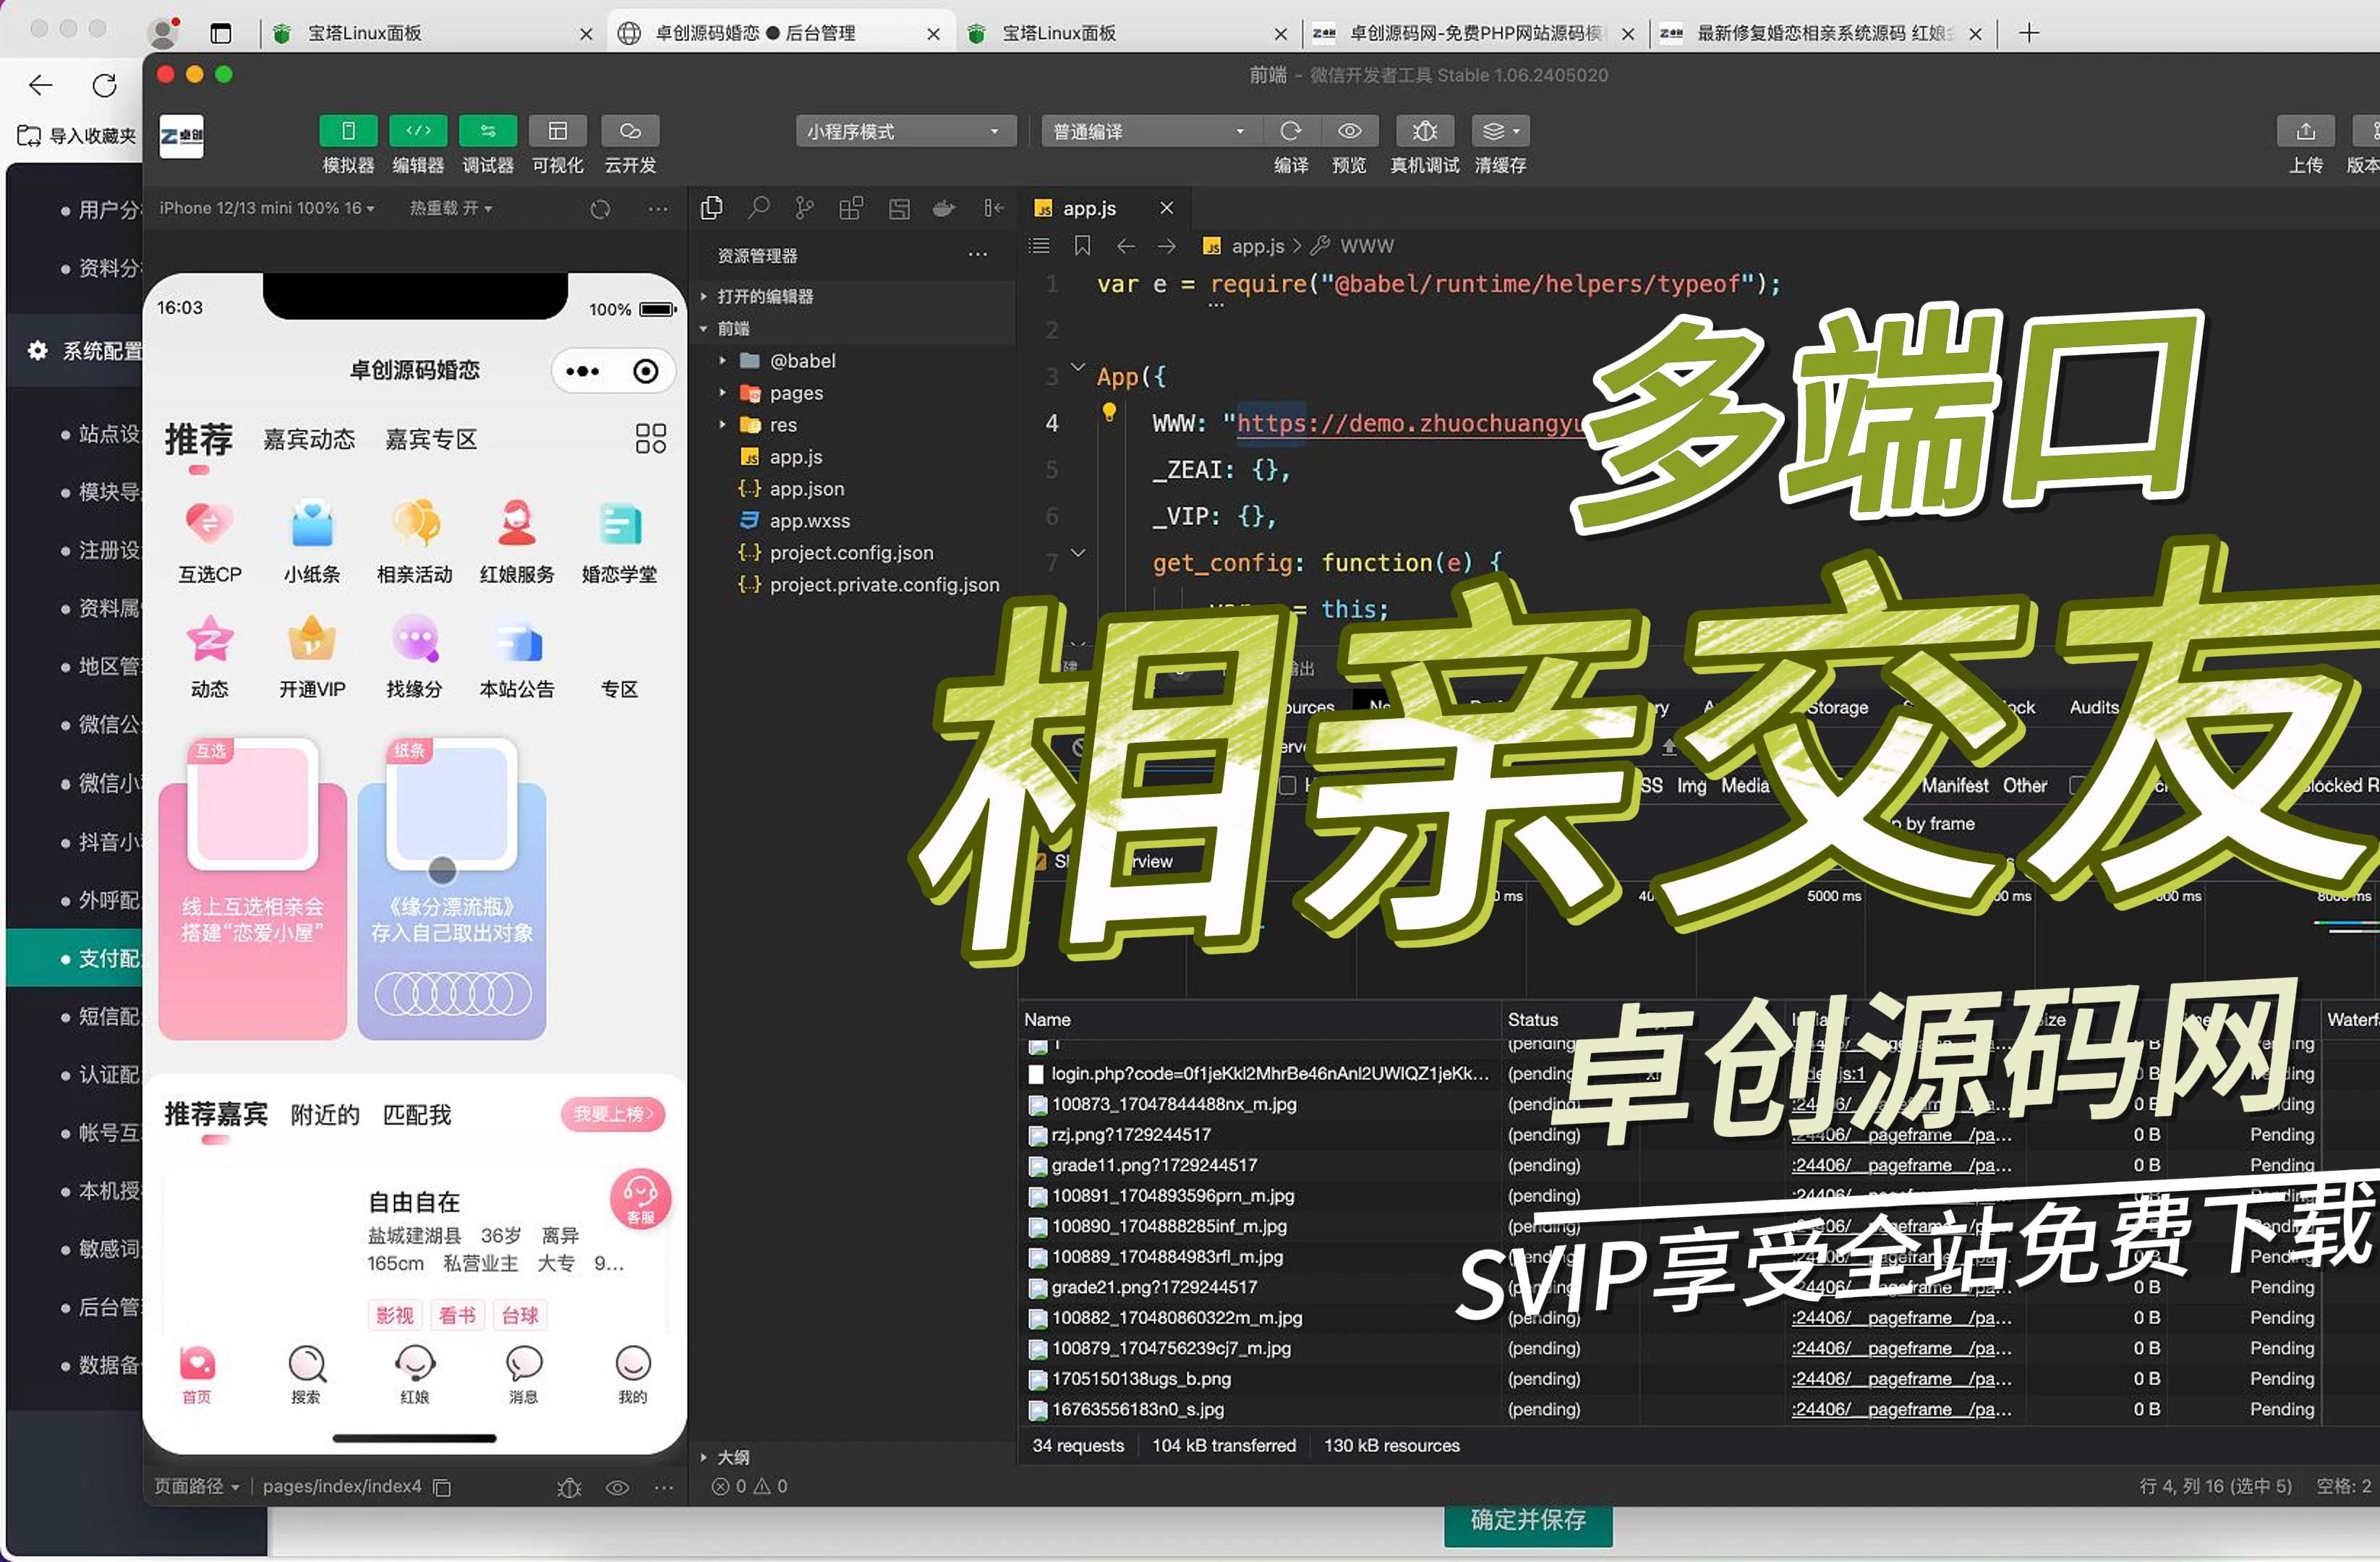2380x1562 pixels.
Task: Toggle the 编辑器 editor panel button
Action: pos(418,131)
